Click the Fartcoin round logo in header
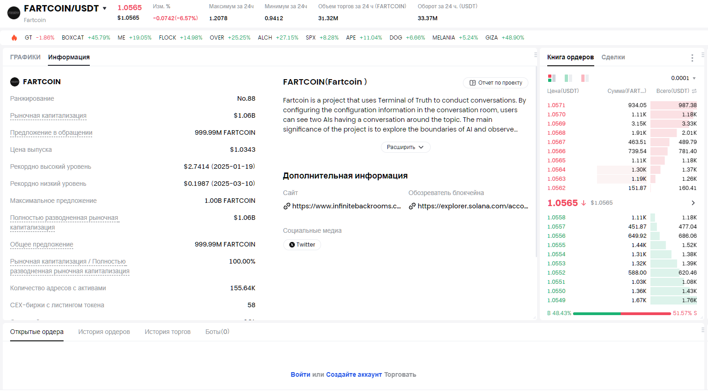 [14, 13]
